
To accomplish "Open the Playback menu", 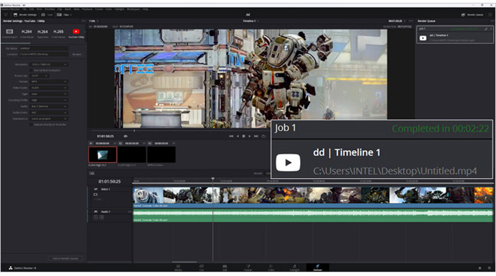I will 87,9.
